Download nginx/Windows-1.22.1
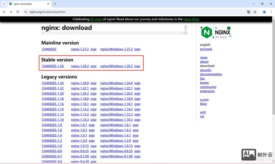 pyautogui.click(x=116, y=88)
